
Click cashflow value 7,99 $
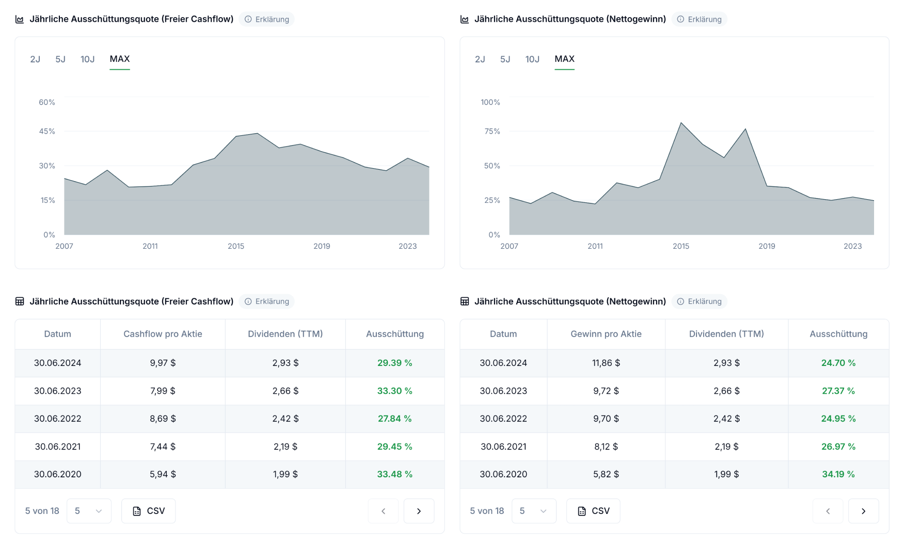click(163, 391)
